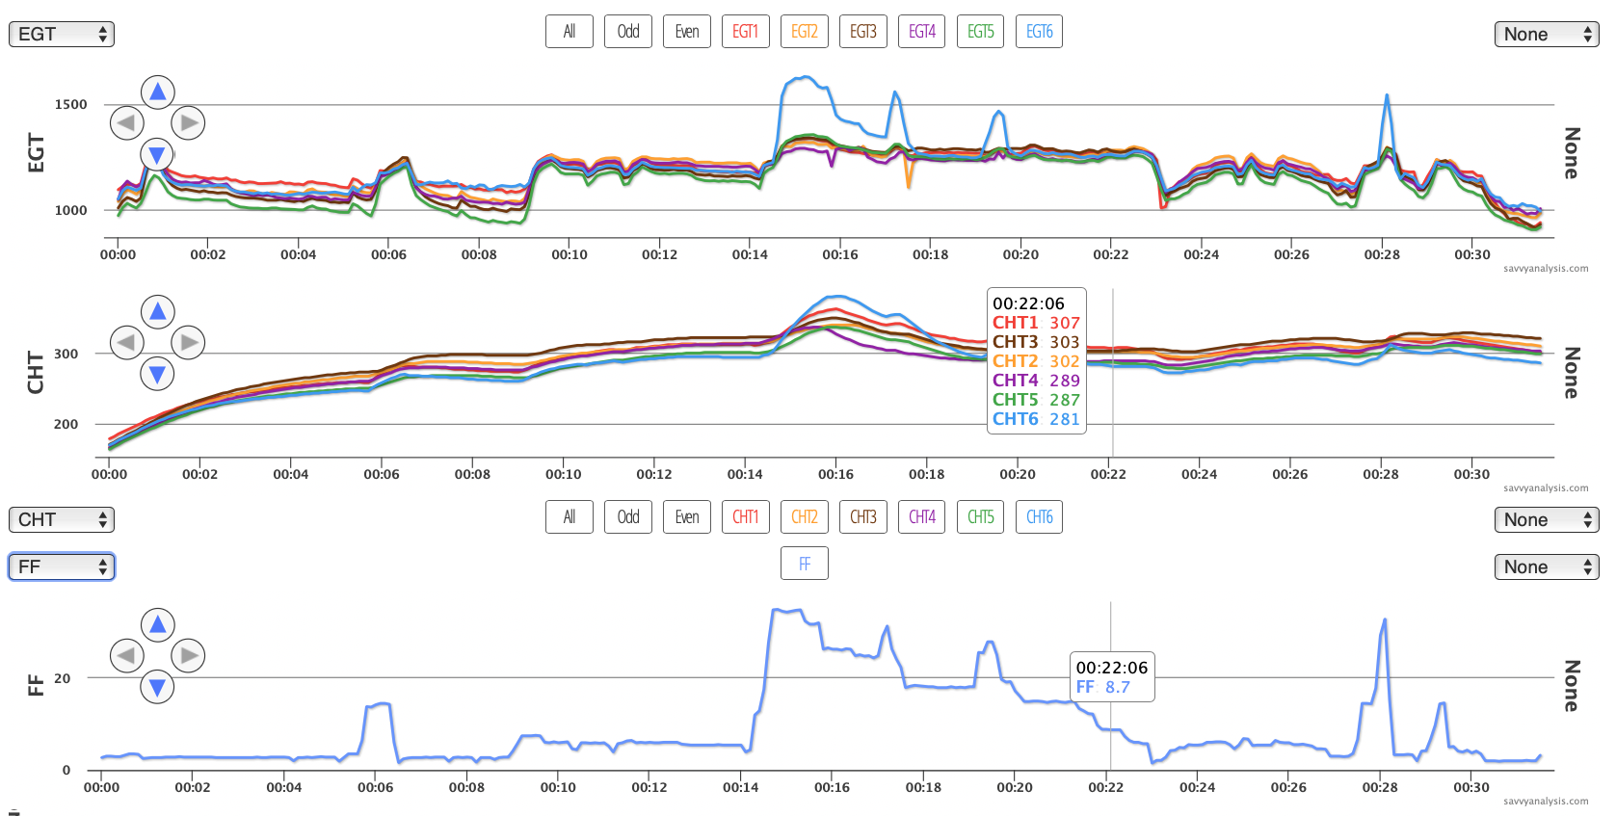Show Odd CHT cylinders

(x=627, y=517)
